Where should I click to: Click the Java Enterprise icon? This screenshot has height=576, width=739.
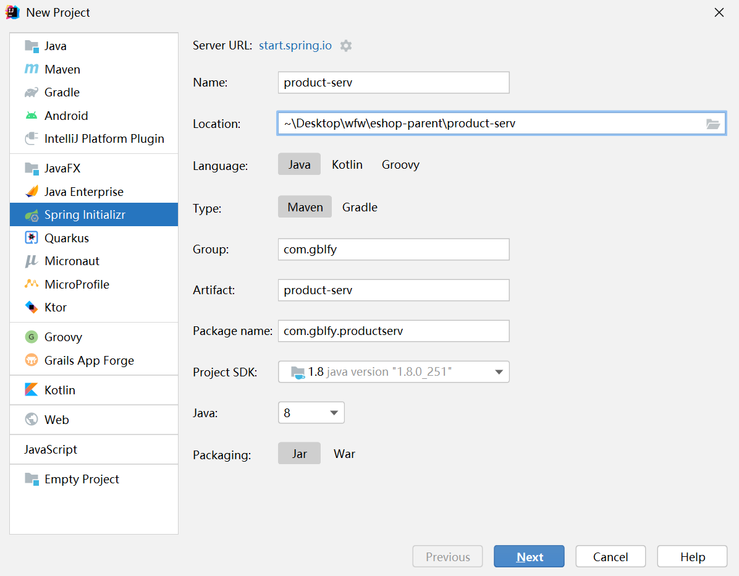click(x=32, y=192)
